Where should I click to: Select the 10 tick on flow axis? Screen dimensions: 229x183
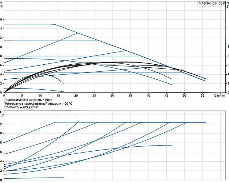(40, 95)
